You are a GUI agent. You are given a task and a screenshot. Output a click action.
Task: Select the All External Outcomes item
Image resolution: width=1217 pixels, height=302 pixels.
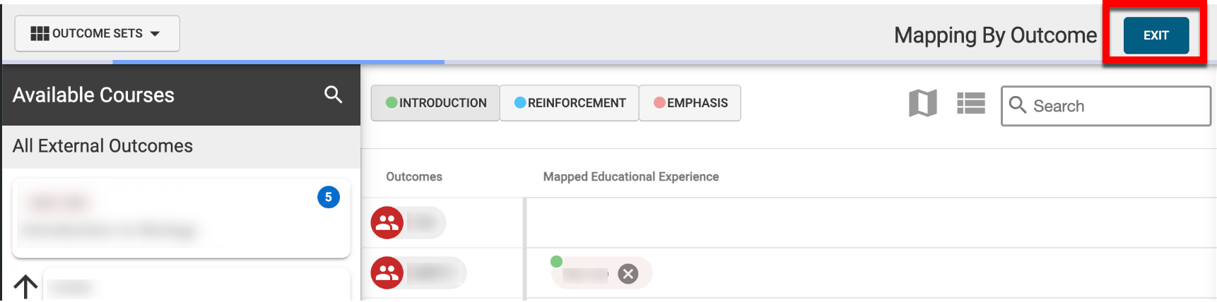[103, 146]
